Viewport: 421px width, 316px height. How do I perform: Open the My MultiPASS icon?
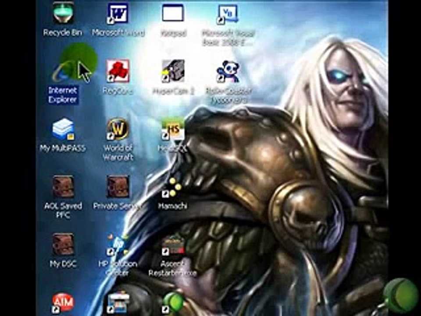click(63, 129)
